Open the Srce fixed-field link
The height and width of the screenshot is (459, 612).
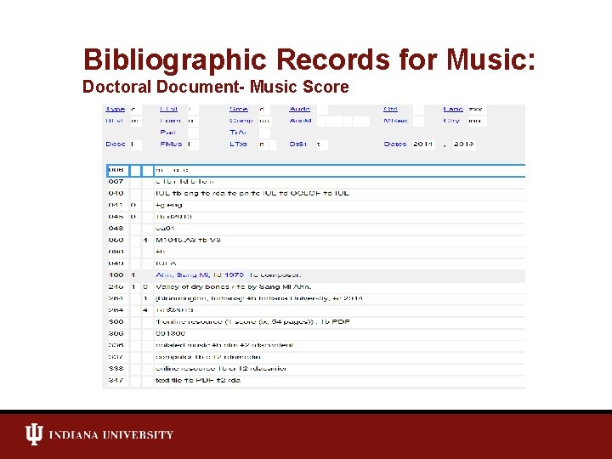[239, 110]
